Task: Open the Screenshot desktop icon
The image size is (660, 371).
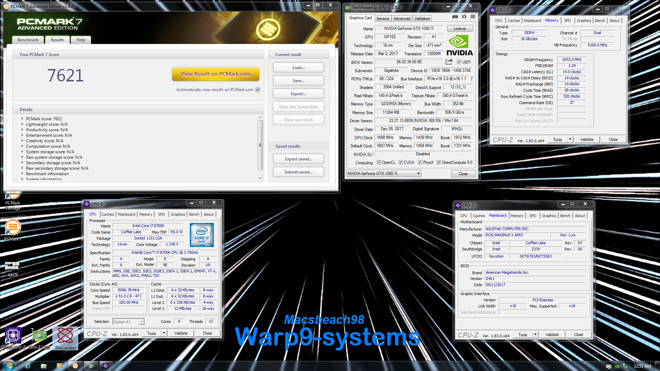Action: (65, 338)
